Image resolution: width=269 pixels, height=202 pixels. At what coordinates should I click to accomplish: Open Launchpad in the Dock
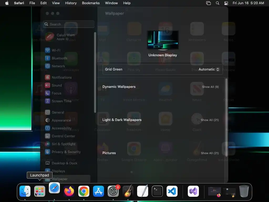coord(40,191)
